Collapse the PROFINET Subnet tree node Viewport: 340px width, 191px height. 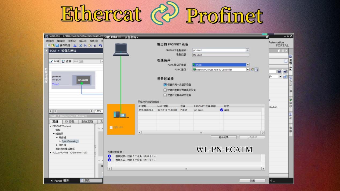tap(50, 126)
